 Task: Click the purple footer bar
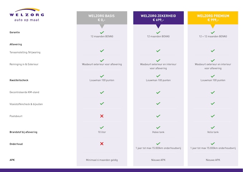121,170
